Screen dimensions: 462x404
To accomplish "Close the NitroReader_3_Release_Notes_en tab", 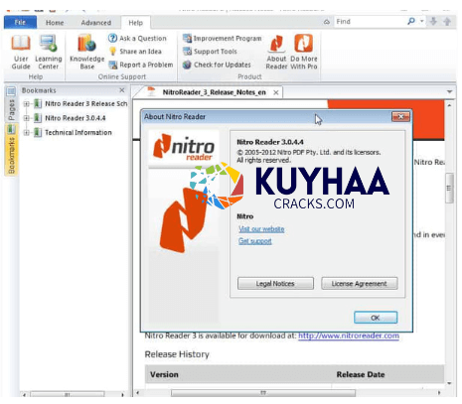I will pyautogui.click(x=275, y=93).
